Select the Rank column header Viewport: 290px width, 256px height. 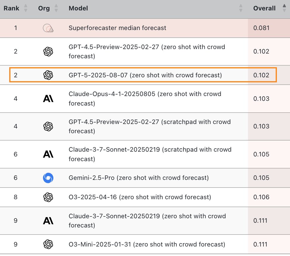[x=11, y=8]
